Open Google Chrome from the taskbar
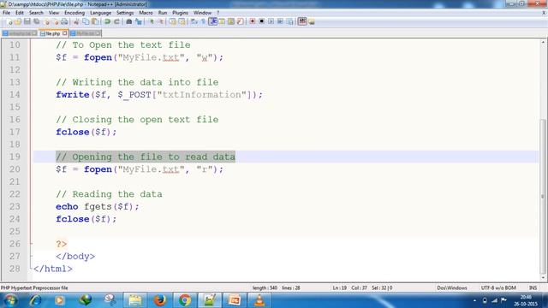Image resolution: width=548 pixels, height=308 pixels. click(185, 300)
